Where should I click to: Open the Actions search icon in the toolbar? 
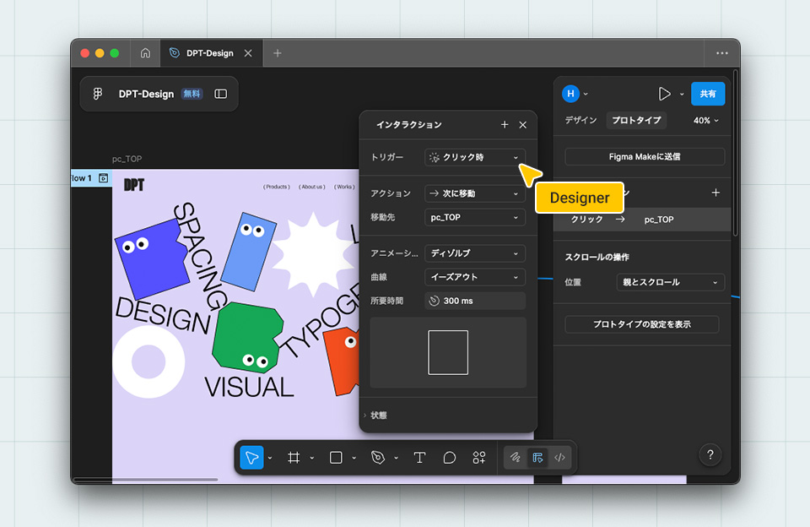click(x=479, y=457)
